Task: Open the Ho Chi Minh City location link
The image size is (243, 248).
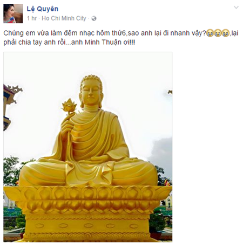Action: tap(64, 18)
